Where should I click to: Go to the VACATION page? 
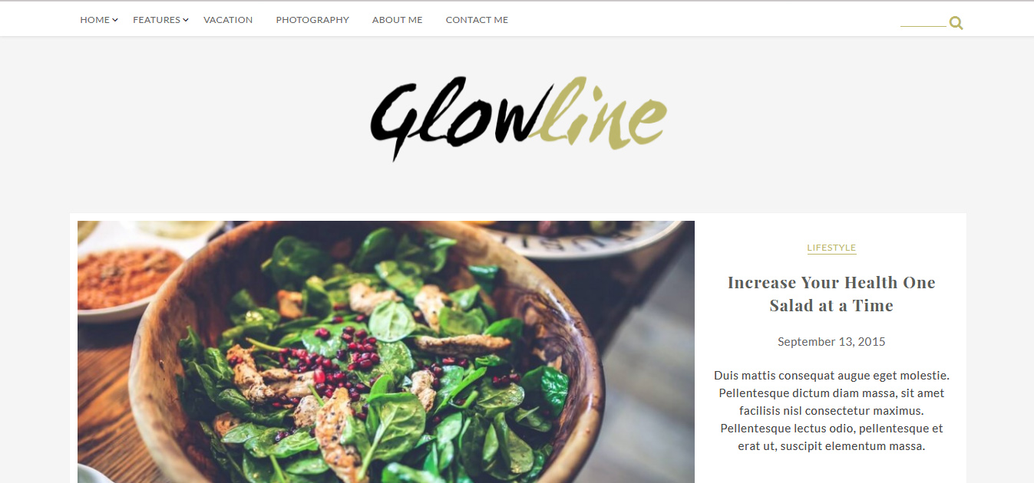[x=228, y=20]
